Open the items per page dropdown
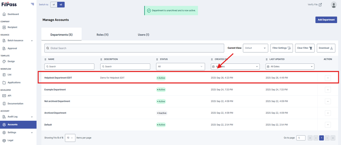Image resolution: width=341 pixels, height=145 pixels. (x=70, y=138)
